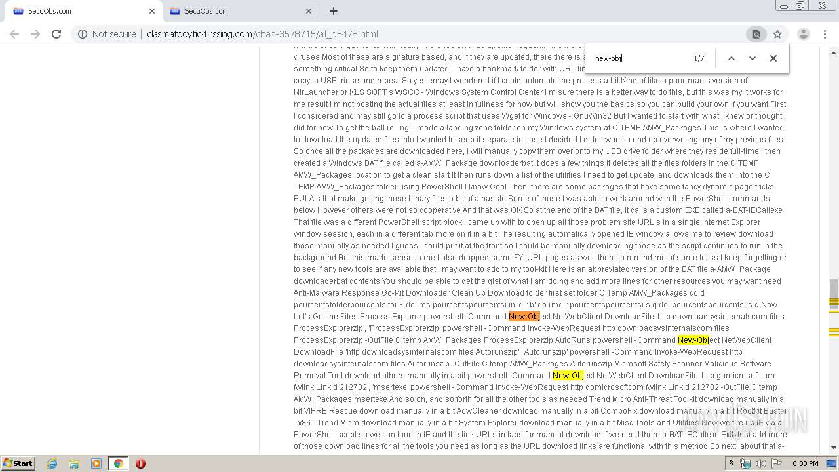Click the scrollbar down arrow
This screenshot has height=472, width=839.
click(834, 448)
